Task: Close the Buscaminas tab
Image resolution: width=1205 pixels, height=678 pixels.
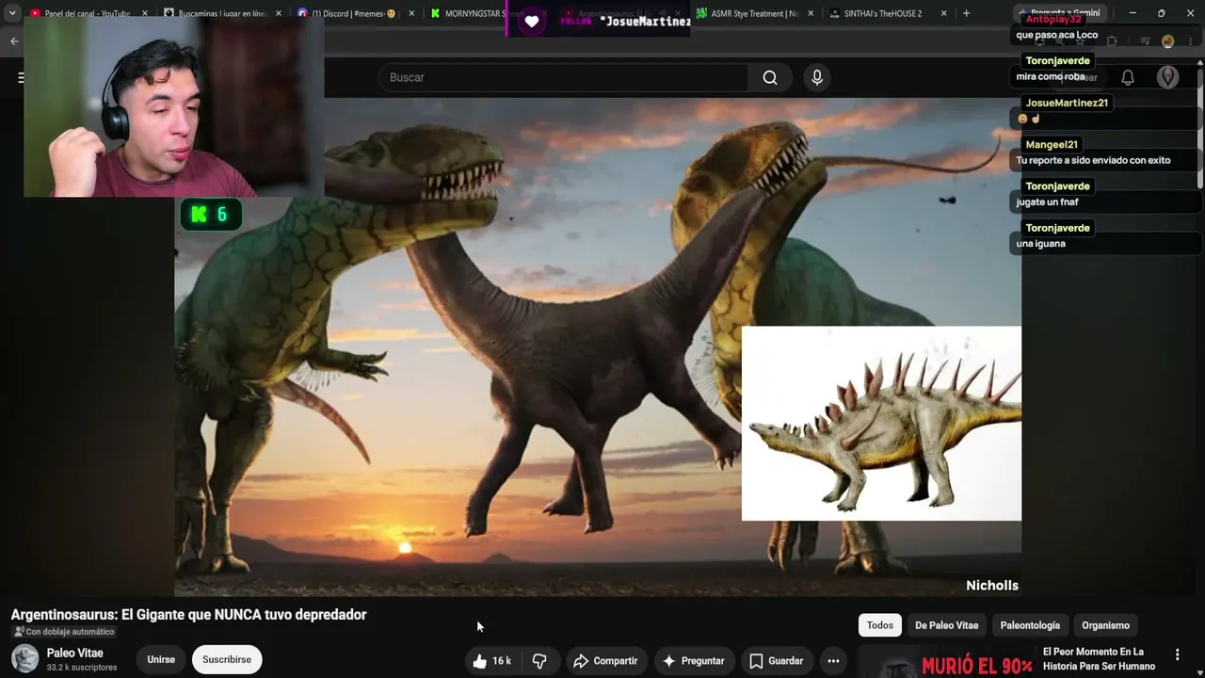Action: coord(279,13)
